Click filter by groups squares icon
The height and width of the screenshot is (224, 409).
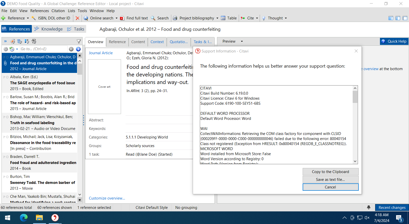click(x=27, y=41)
